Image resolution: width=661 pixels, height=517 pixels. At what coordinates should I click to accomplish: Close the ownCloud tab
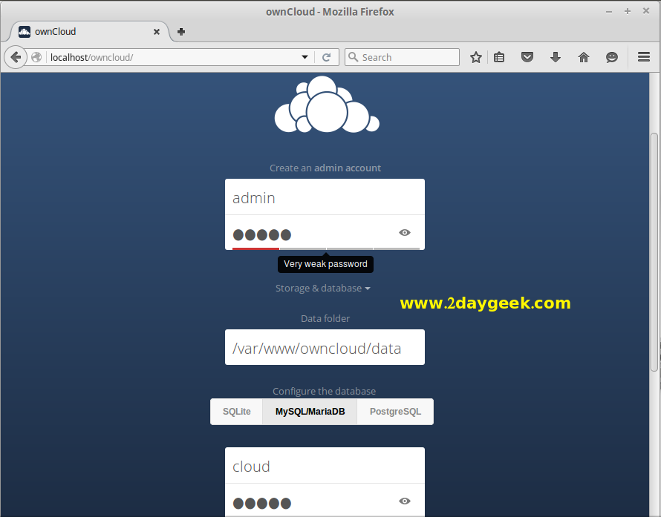point(157,32)
